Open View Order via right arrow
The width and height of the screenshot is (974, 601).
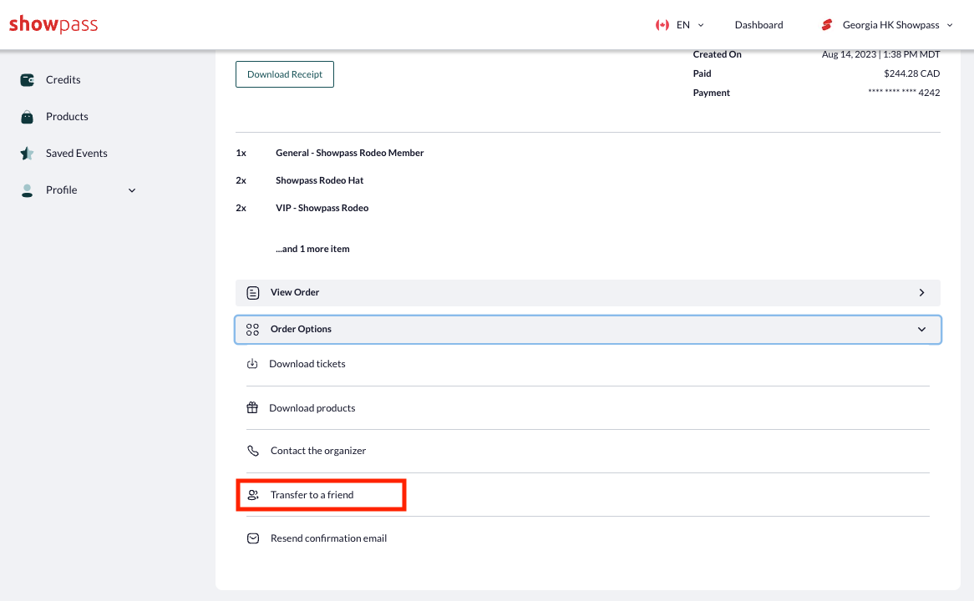[x=922, y=292]
